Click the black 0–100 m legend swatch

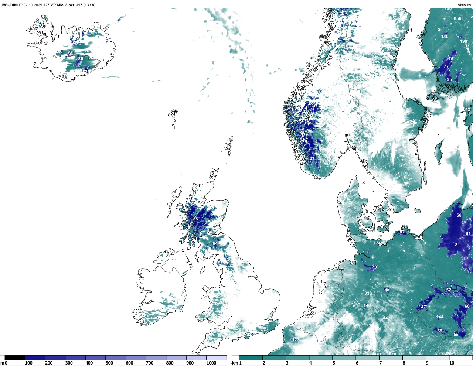point(15,358)
